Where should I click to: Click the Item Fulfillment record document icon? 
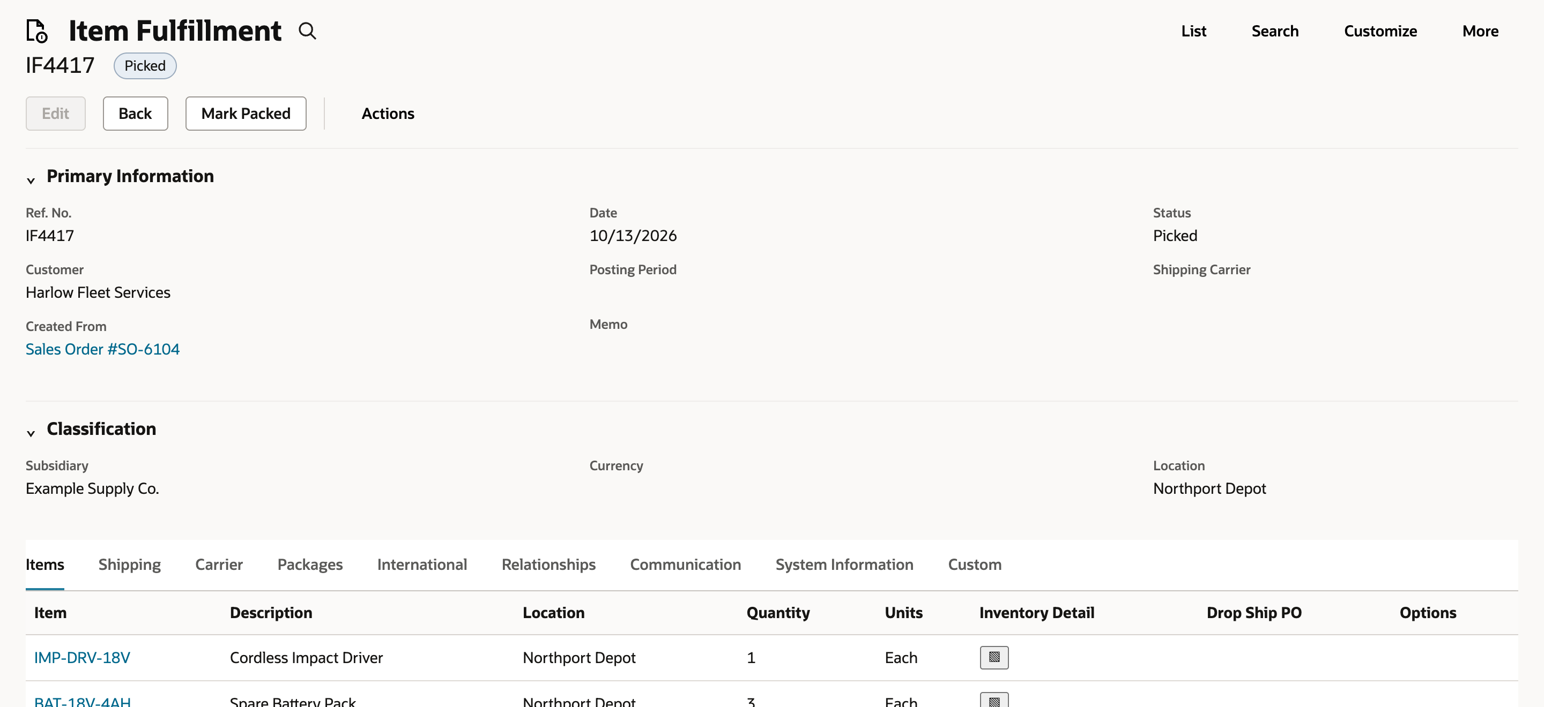click(36, 31)
